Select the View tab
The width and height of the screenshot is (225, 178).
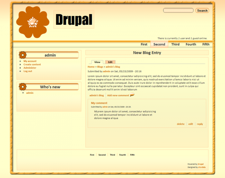pyautogui.click(x=97, y=62)
